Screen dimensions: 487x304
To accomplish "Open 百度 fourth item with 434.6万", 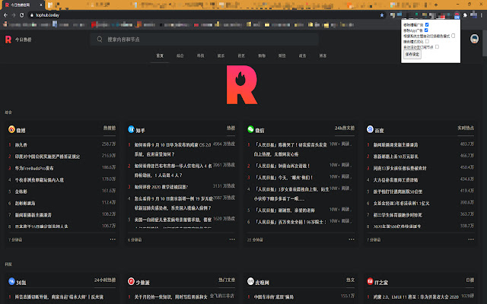I will coord(396,180).
